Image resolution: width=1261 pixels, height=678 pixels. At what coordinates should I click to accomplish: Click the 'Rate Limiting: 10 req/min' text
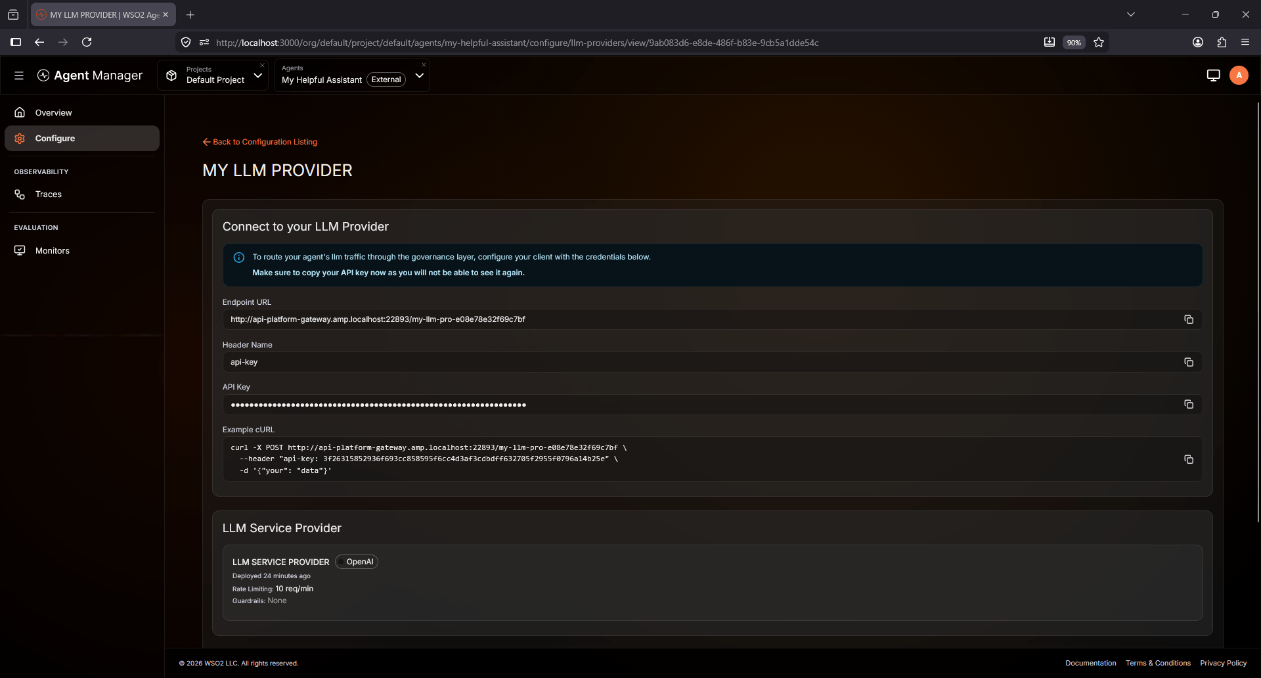[273, 589]
